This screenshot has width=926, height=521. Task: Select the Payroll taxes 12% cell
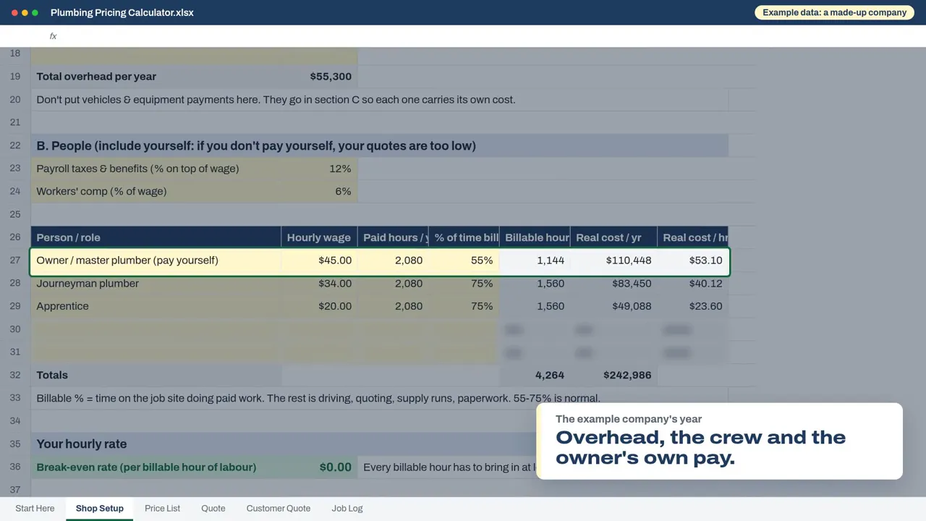point(319,169)
